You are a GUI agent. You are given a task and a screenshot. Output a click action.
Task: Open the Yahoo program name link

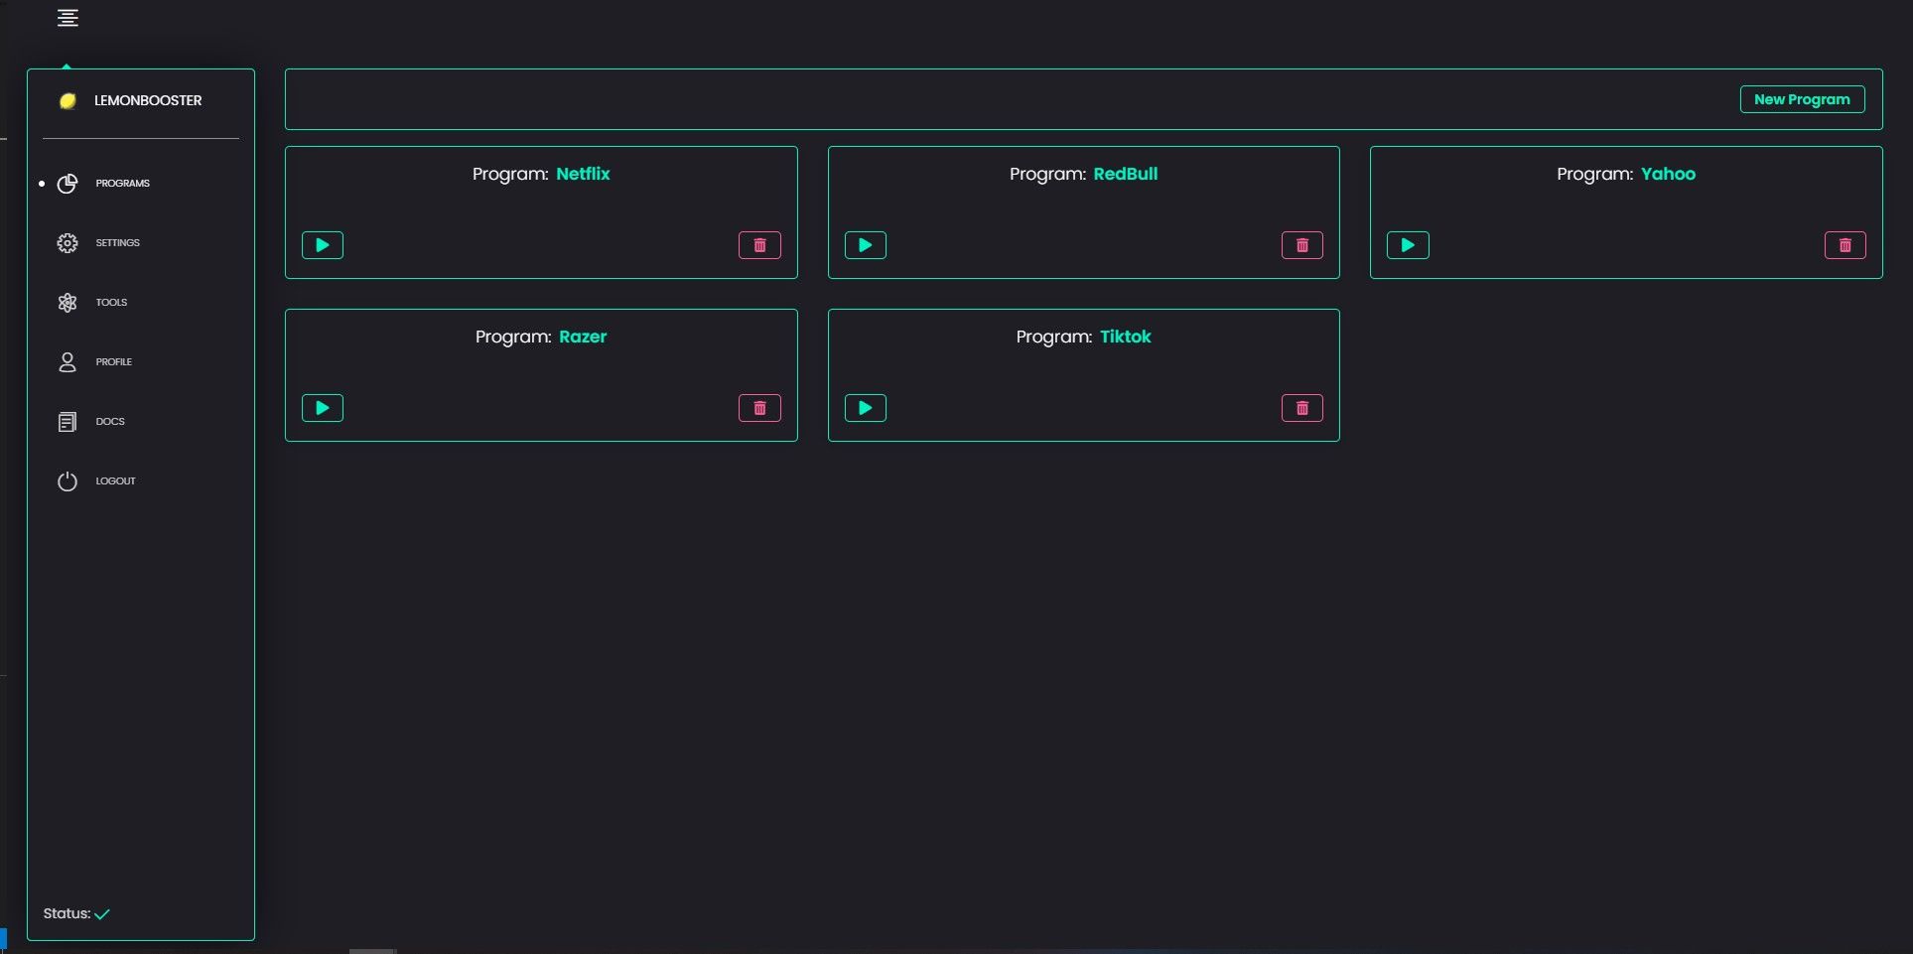point(1668,174)
